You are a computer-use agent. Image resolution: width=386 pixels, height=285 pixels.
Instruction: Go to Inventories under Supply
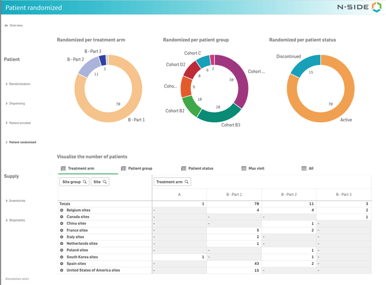[17, 201]
